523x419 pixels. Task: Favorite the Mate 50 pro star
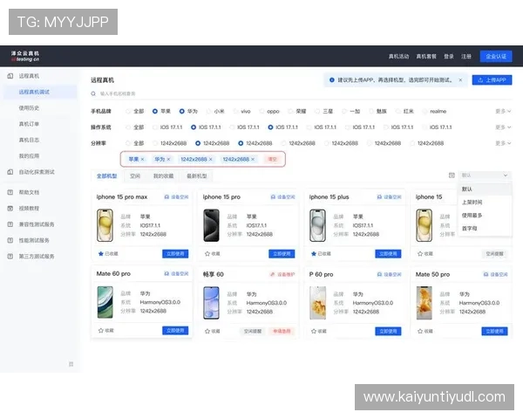(420, 331)
